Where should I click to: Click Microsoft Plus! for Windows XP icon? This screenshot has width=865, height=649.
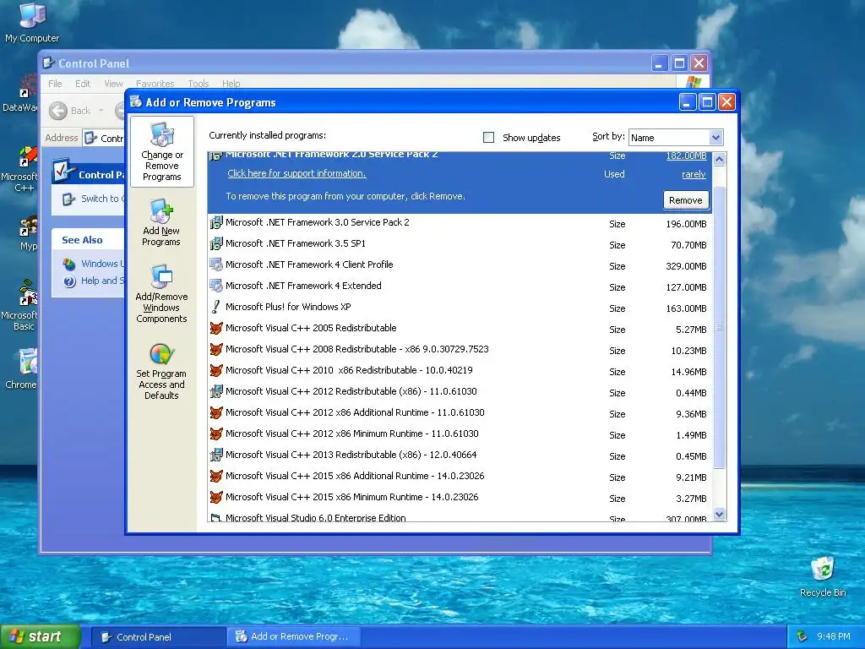(x=216, y=308)
